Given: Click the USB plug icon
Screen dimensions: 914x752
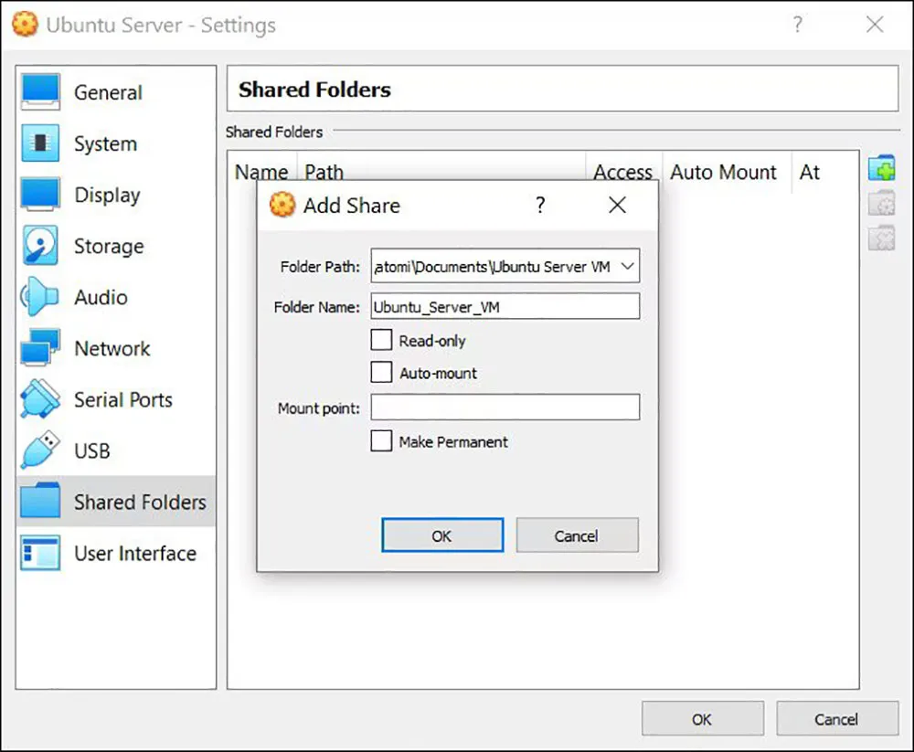Looking at the screenshot, I should (x=40, y=450).
